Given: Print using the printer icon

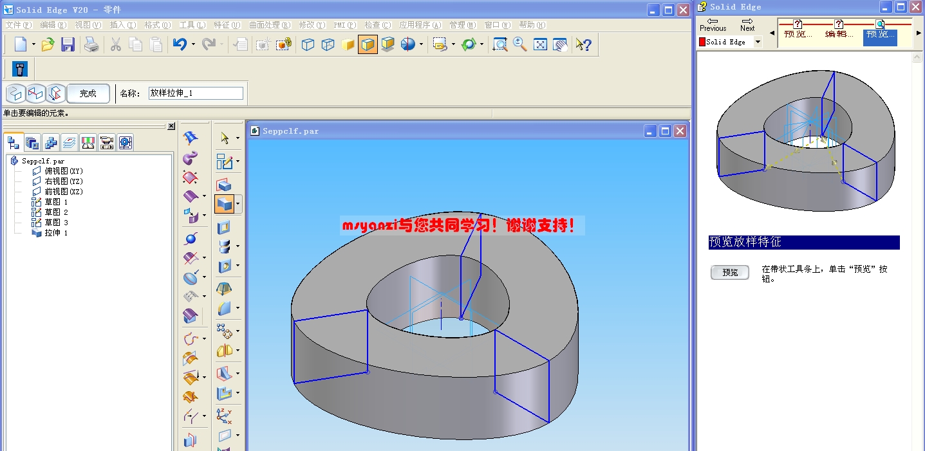Looking at the screenshot, I should 91,44.
